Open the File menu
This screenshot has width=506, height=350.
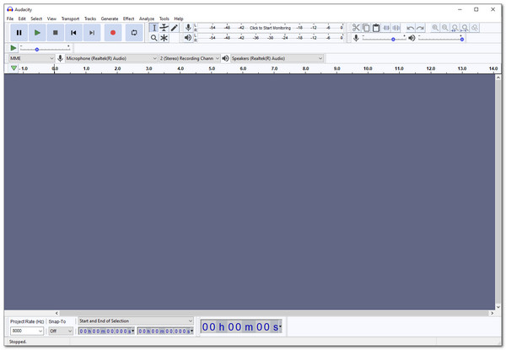click(10, 19)
